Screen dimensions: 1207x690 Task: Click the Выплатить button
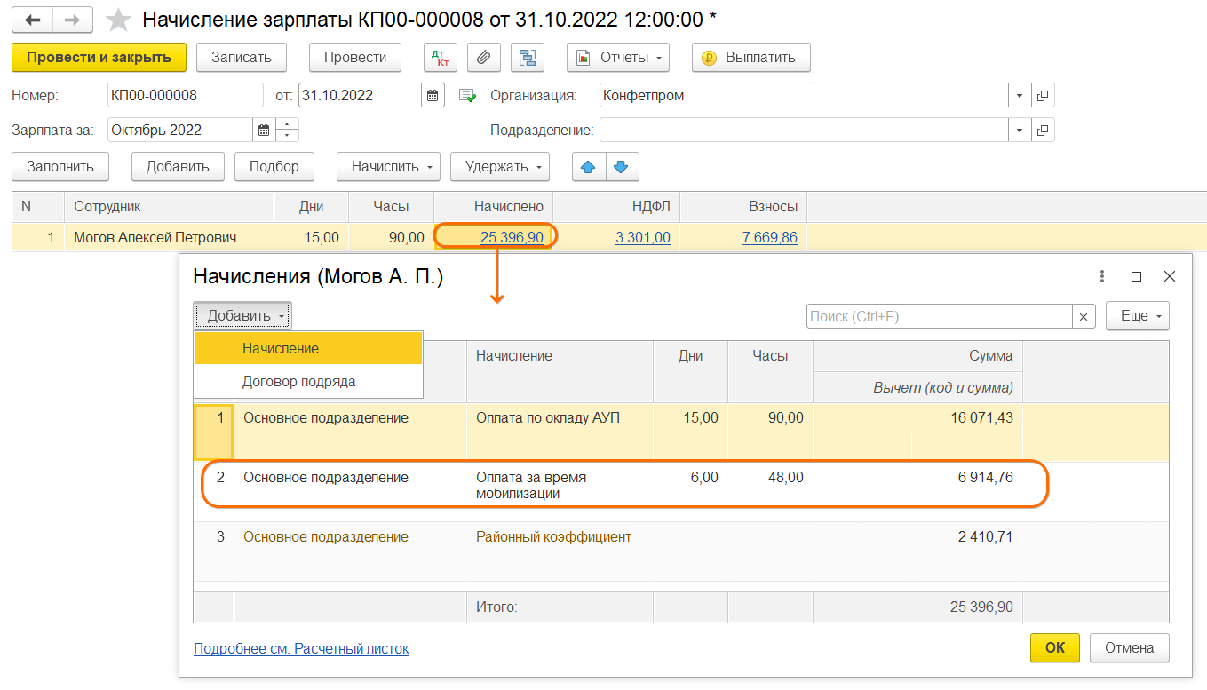[750, 58]
